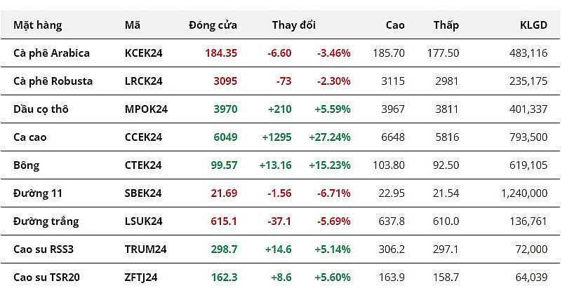Click the Đóng cửa column header
The image size is (574, 288).
click(213, 25)
